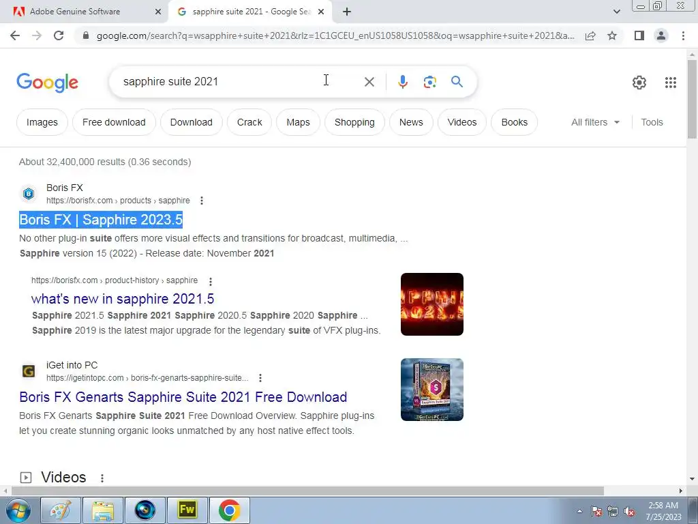Open options for iGet into PC result
This screenshot has height=524, width=698.
pos(260,378)
